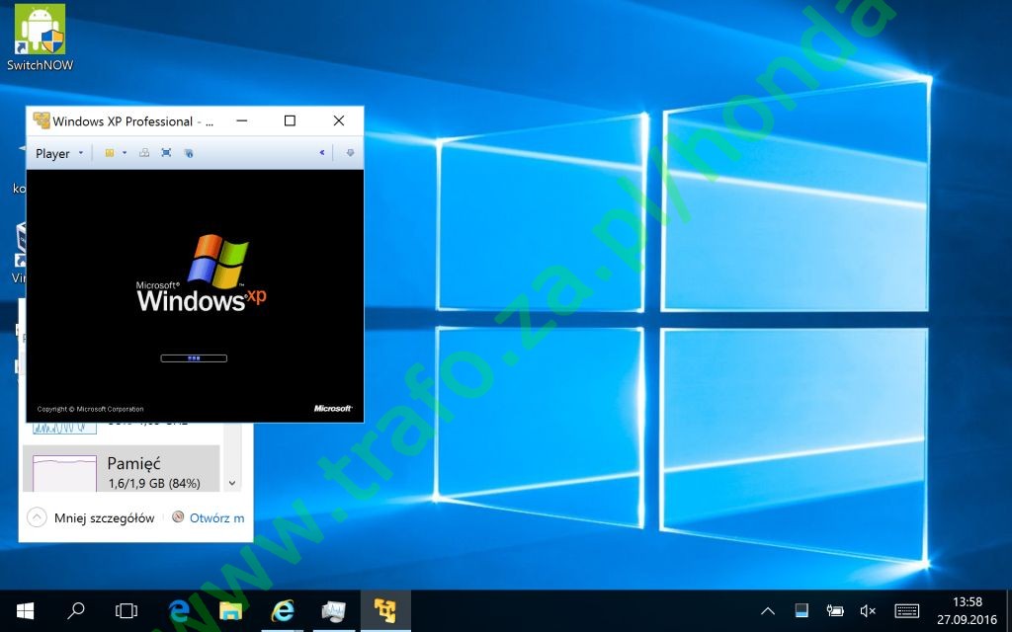Minimize the Windows XP Professional window

[242, 120]
